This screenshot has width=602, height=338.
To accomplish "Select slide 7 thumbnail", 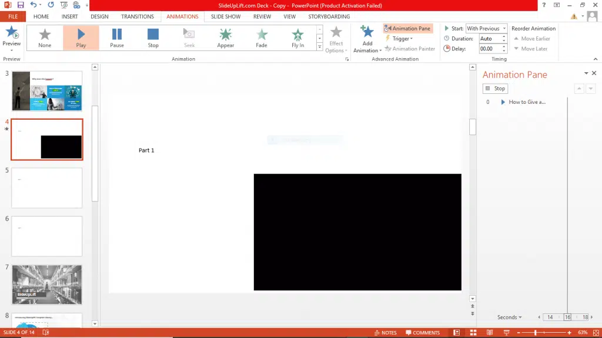I will (47, 285).
